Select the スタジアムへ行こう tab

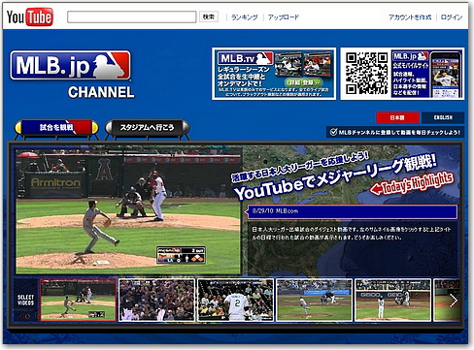148,127
